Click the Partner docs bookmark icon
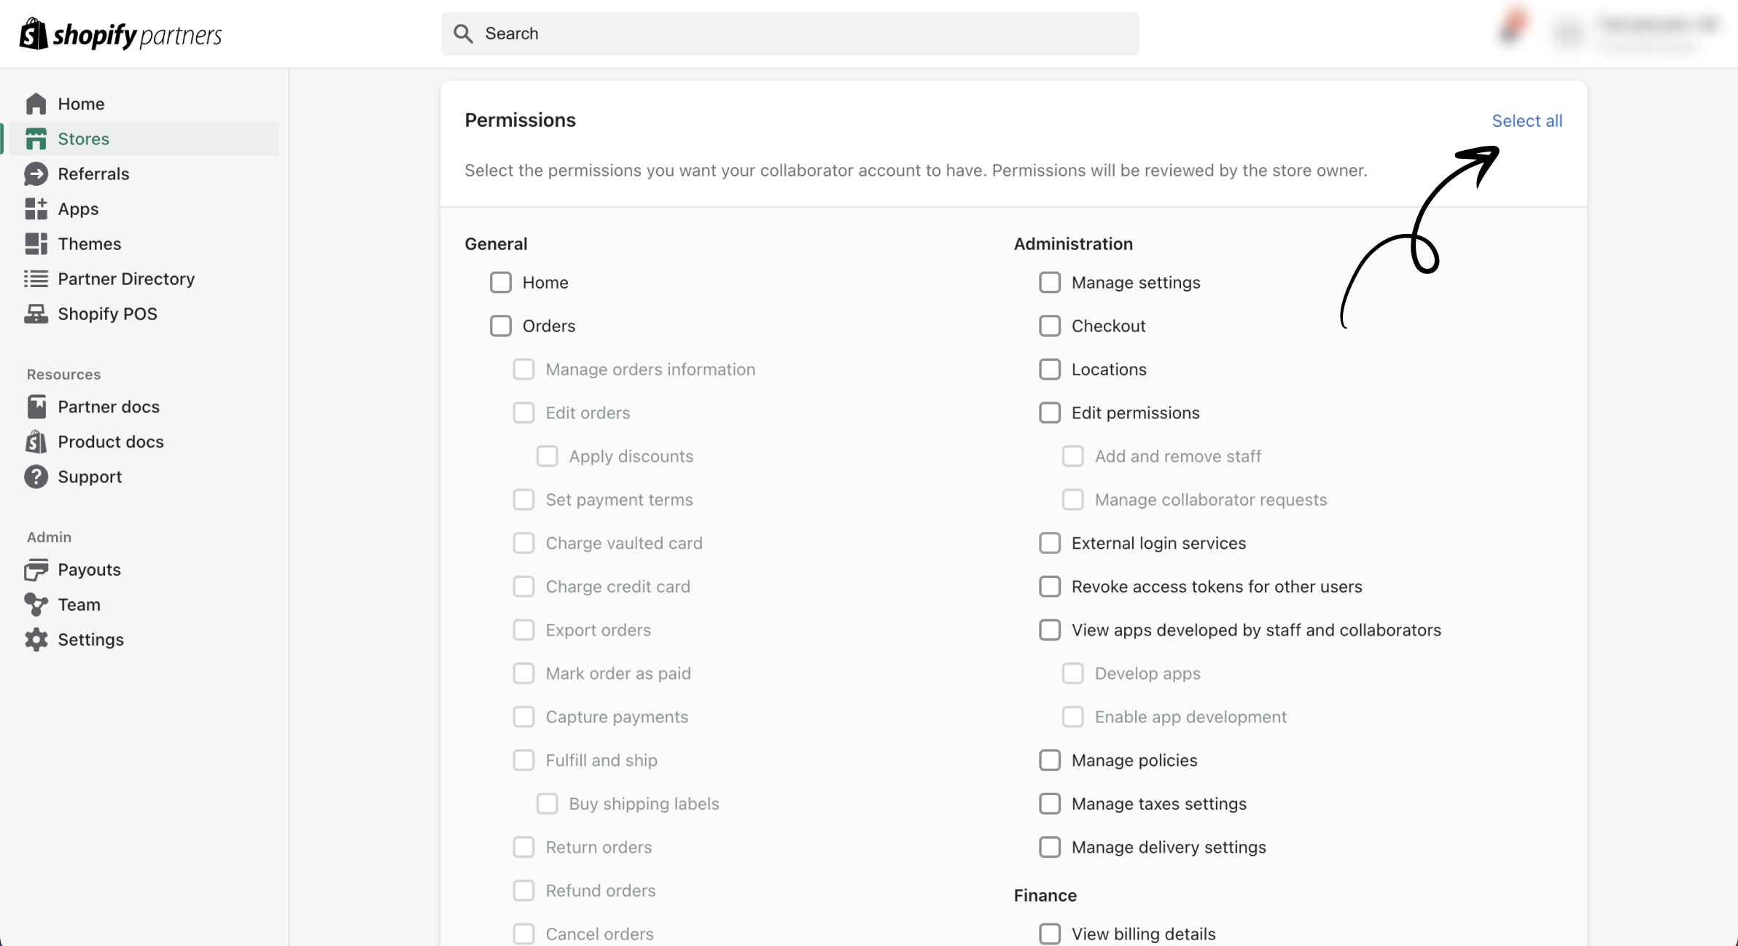1738x946 pixels. pos(36,407)
